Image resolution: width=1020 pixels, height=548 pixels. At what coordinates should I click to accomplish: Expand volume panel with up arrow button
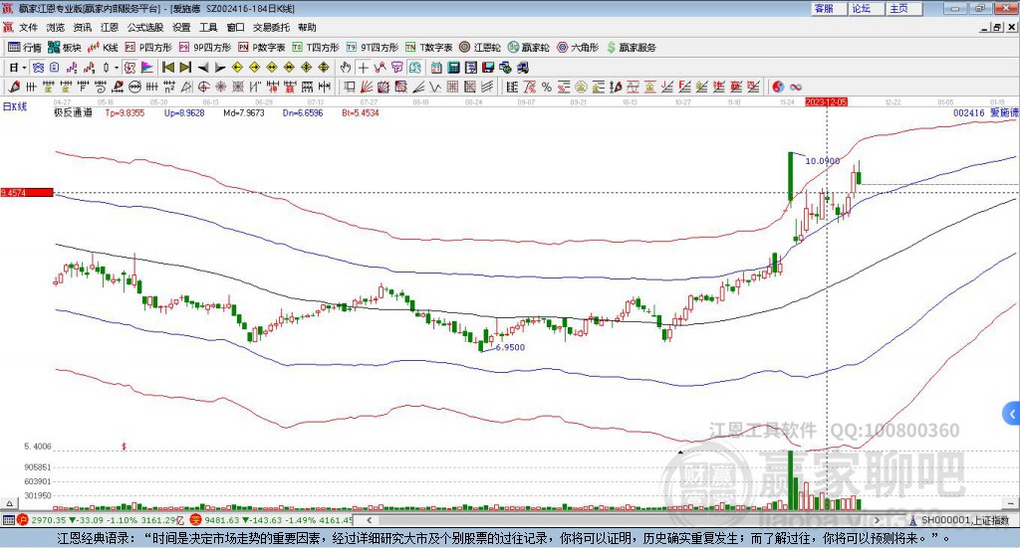pyautogui.click(x=9, y=503)
